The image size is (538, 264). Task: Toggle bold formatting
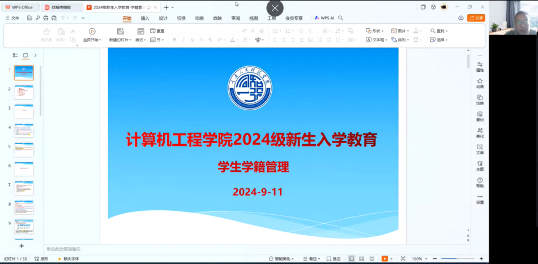174,40
